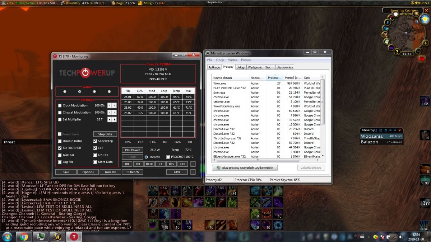Zoom out the minimap with minus button

(418, 51)
